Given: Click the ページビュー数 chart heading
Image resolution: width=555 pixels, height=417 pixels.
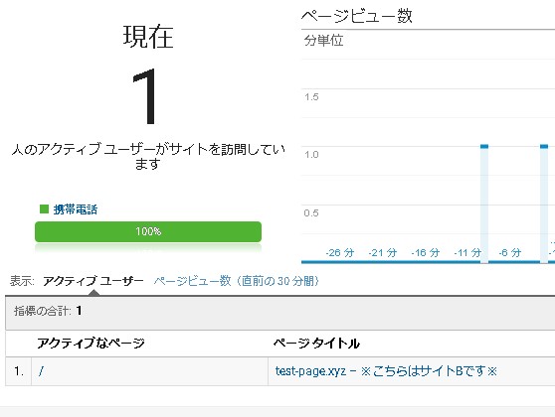Looking at the screenshot, I should point(357,16).
